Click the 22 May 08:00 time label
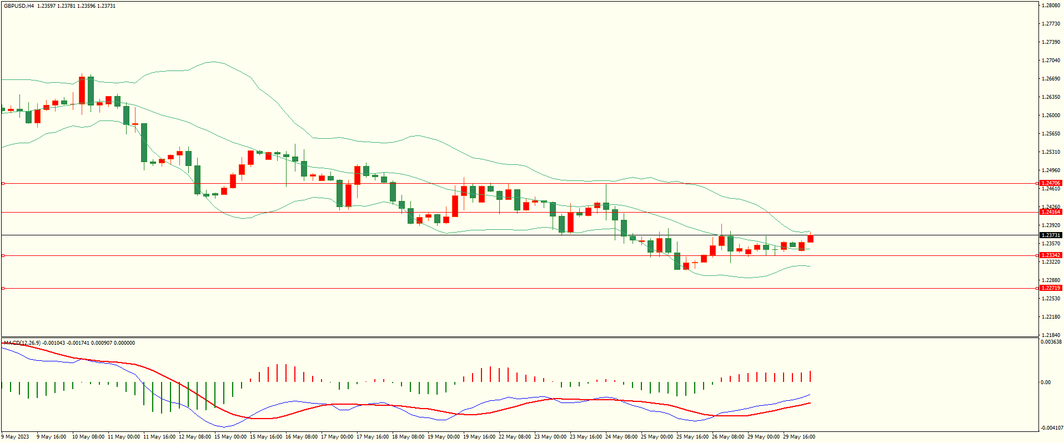 pyautogui.click(x=515, y=437)
